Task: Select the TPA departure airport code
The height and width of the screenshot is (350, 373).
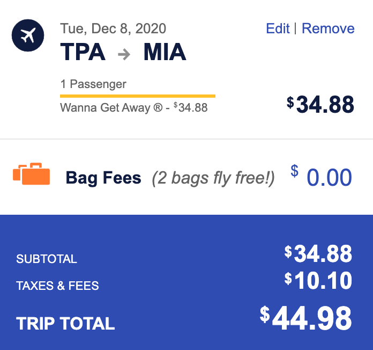Action: (x=83, y=52)
